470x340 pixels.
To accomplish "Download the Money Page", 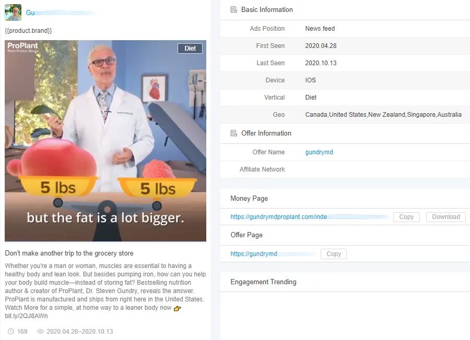I will [446, 217].
